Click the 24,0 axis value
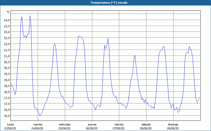 (7, 20)
